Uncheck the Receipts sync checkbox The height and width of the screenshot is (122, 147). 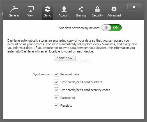pyautogui.click(x=56, y=106)
